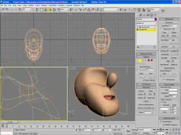The height and width of the screenshot is (135, 181).
Task: Toggle the Preserve UVs checkbox
Action: 162,29
